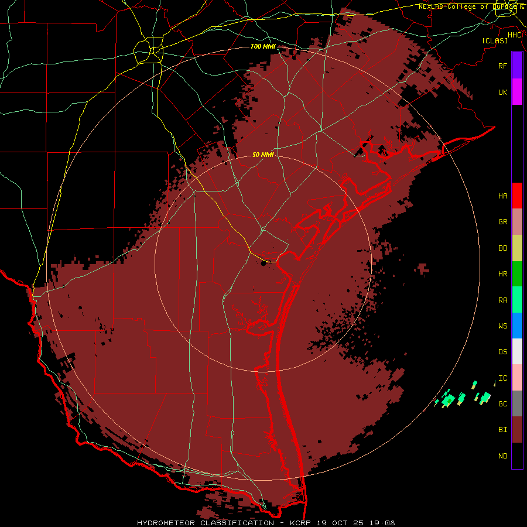Click the UK magenta legend swatch

(517, 92)
